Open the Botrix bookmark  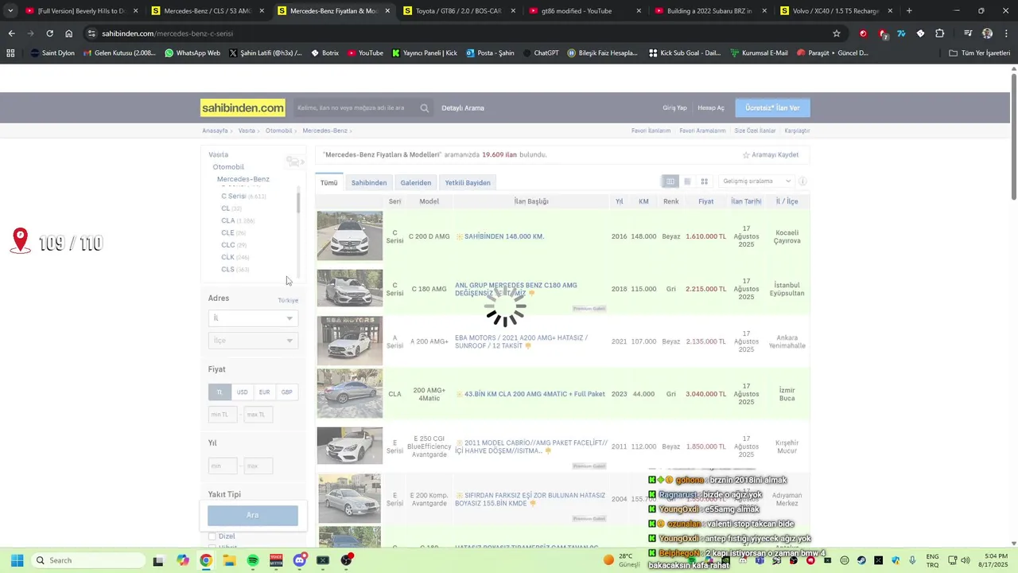[324, 53]
